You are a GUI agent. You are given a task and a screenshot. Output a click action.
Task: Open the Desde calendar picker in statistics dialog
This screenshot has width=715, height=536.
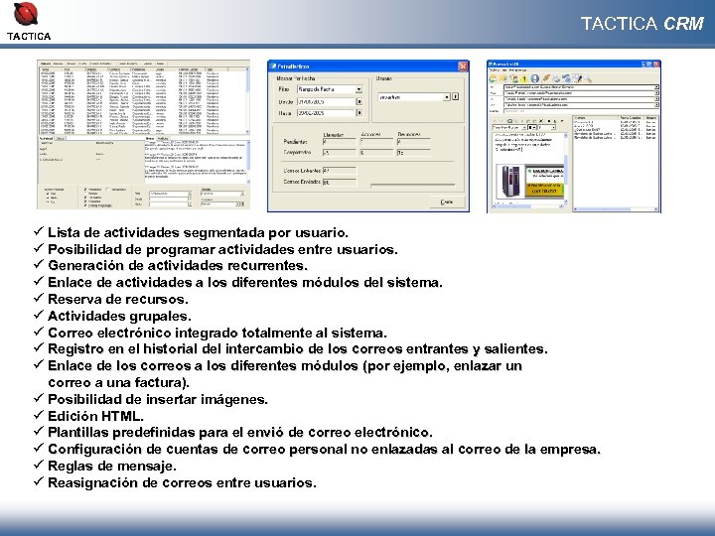pyautogui.click(x=359, y=102)
